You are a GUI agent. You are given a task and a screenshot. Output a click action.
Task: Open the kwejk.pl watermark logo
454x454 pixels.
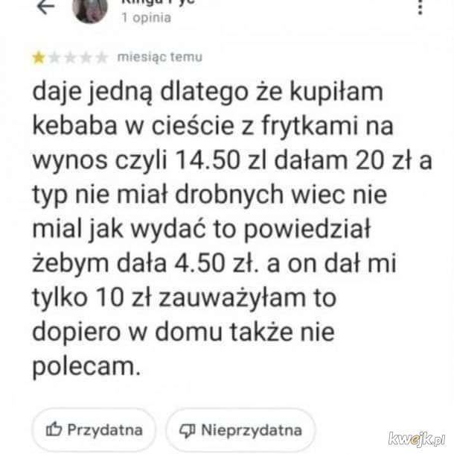[x=417, y=439]
